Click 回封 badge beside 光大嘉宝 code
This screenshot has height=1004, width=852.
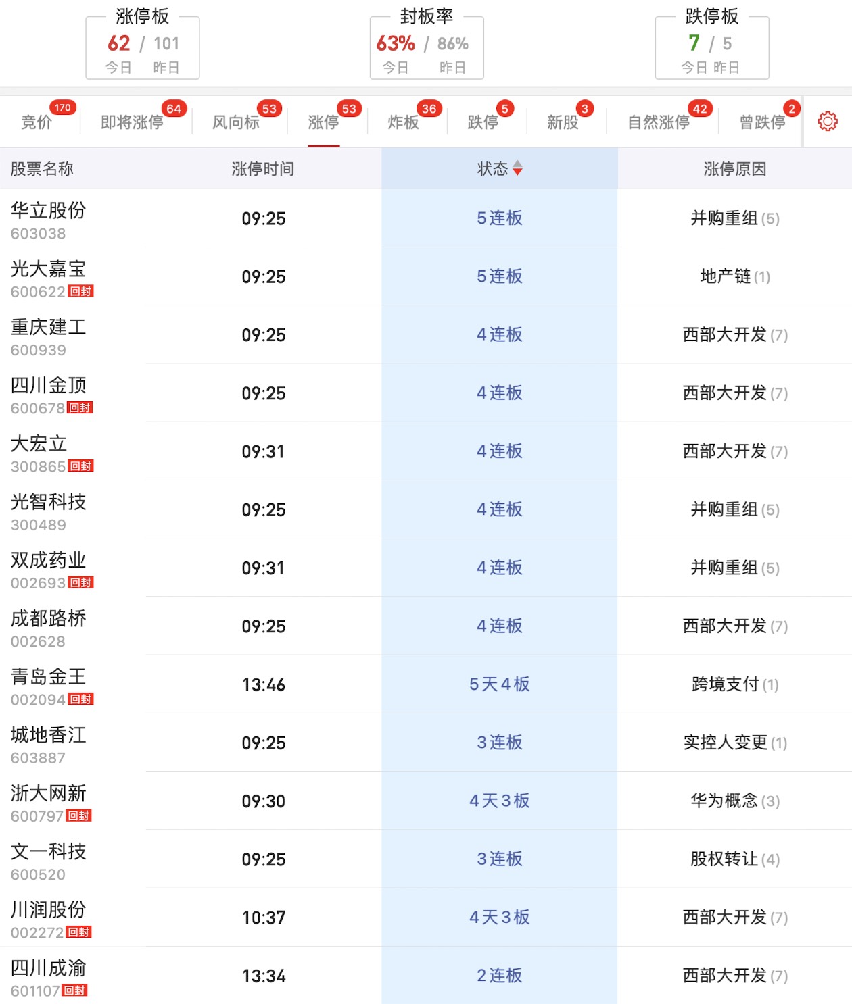click(x=80, y=291)
